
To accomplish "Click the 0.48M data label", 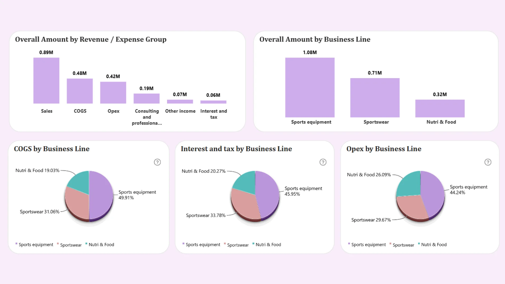I will coord(80,73).
